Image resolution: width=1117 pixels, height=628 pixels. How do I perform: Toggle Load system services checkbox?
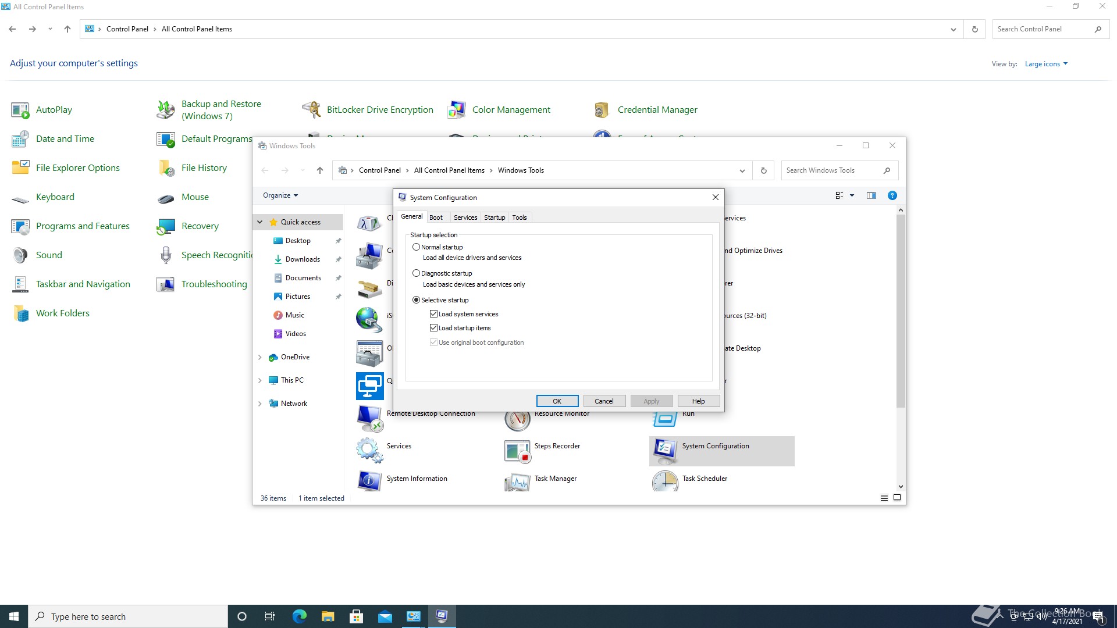point(433,314)
